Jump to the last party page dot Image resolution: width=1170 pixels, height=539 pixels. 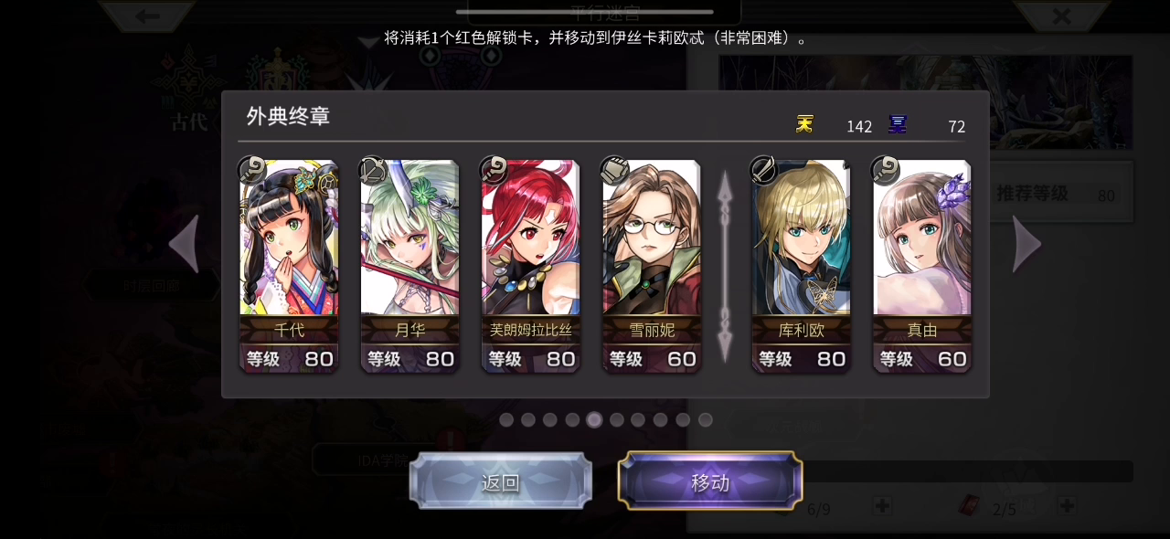(x=705, y=420)
